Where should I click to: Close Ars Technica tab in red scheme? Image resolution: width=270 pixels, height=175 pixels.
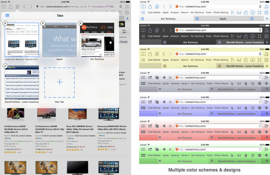(x=160, y=137)
